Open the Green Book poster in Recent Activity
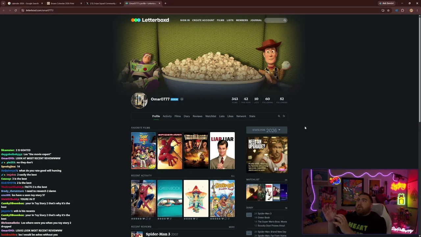The width and height of the screenshot is (421, 237). [170, 198]
